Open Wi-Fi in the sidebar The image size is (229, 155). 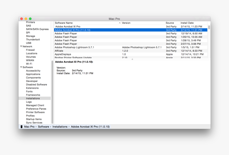click(x=30, y=64)
